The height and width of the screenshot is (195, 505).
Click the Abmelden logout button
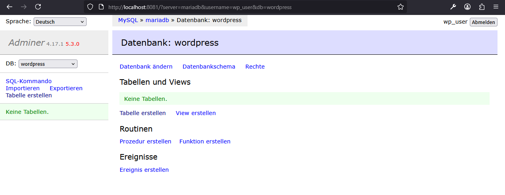pyautogui.click(x=483, y=22)
